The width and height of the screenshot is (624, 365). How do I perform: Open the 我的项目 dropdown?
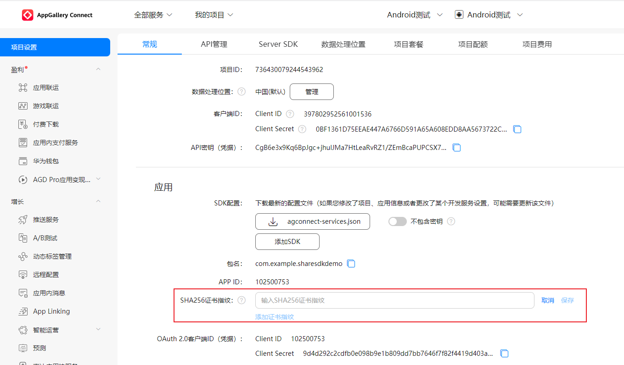coord(214,14)
